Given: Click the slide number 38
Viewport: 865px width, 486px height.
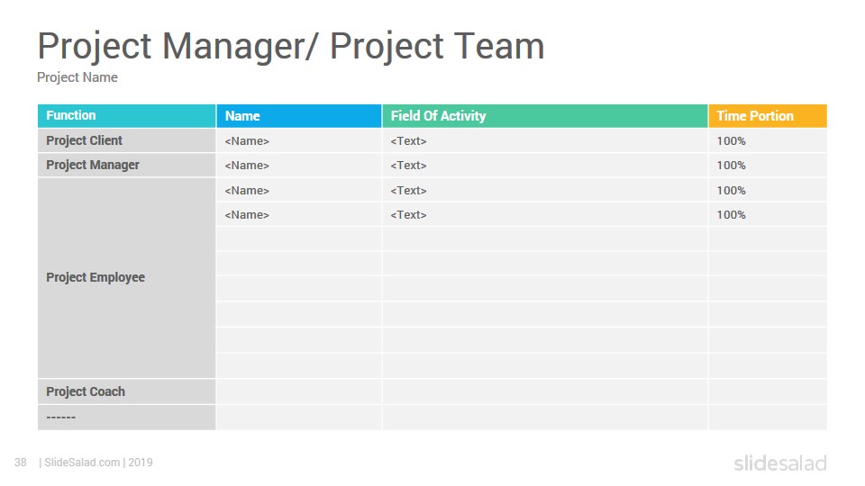Looking at the screenshot, I should pyautogui.click(x=21, y=463).
